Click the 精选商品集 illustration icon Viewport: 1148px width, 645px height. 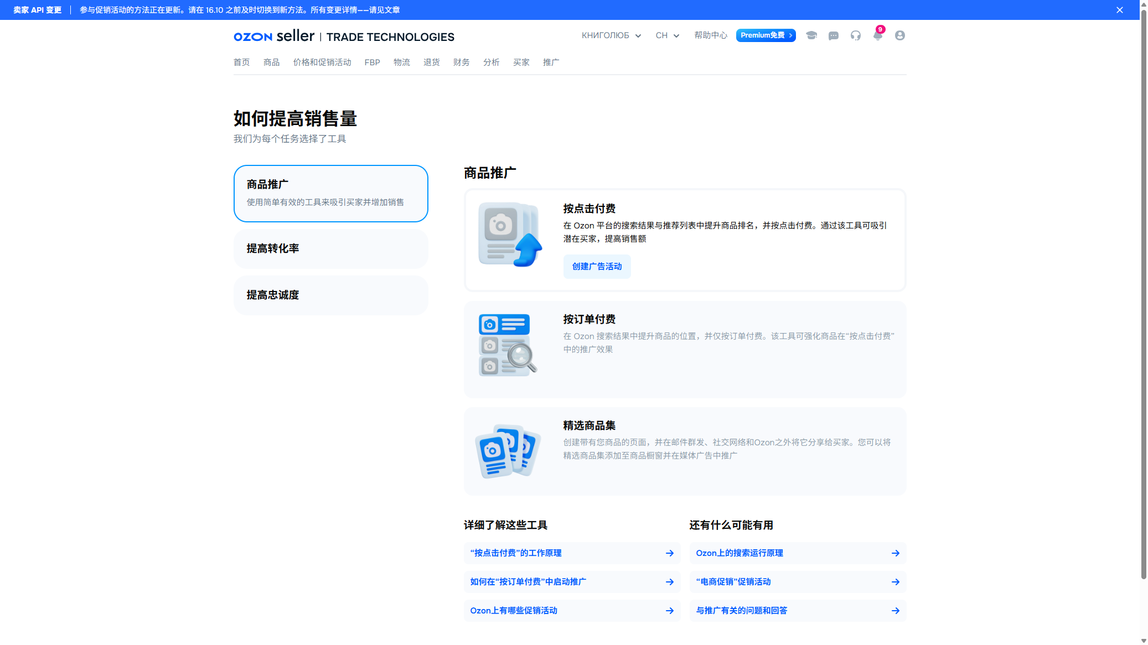(508, 451)
